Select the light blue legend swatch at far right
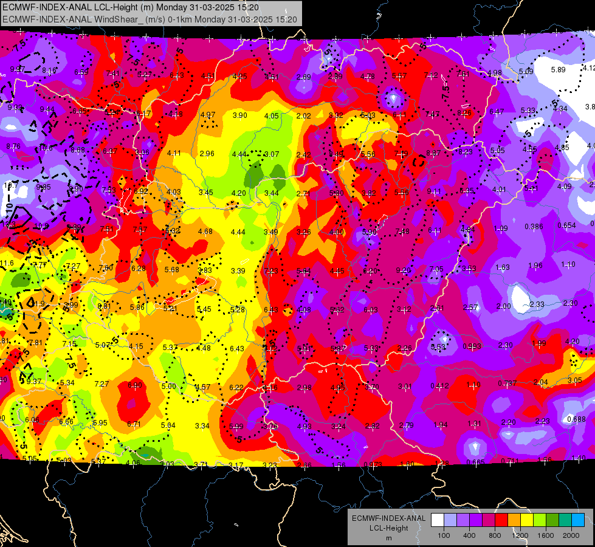The height and width of the screenshot is (547, 595). (x=578, y=520)
